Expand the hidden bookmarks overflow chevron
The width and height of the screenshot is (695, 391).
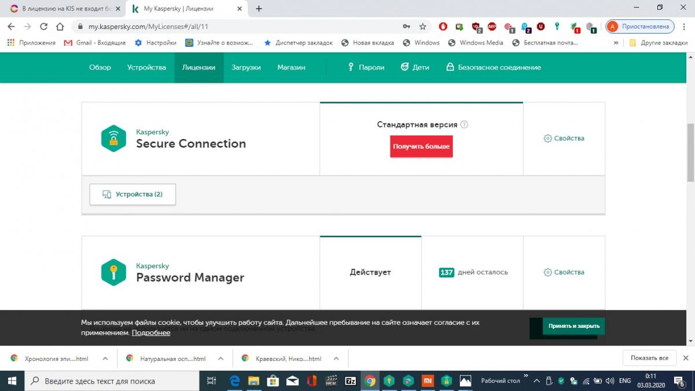pyautogui.click(x=616, y=43)
